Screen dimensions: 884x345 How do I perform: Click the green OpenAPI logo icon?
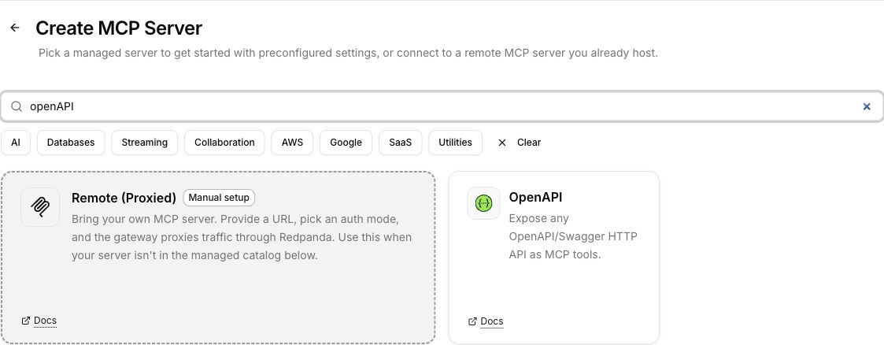(483, 203)
